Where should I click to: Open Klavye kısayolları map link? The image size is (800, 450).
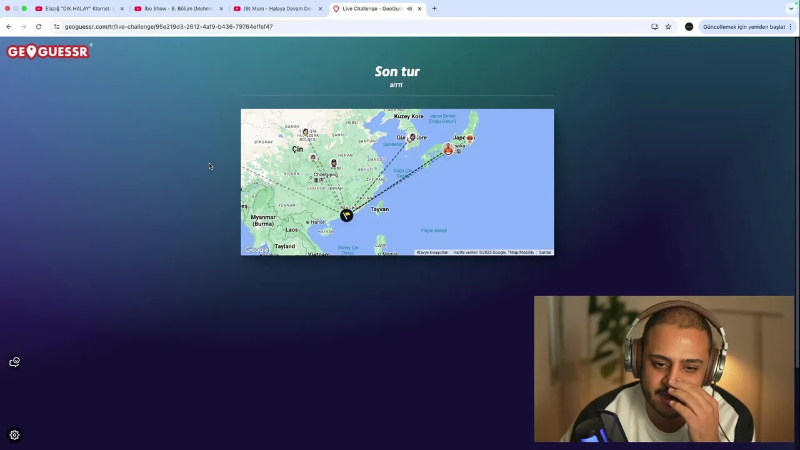point(432,252)
